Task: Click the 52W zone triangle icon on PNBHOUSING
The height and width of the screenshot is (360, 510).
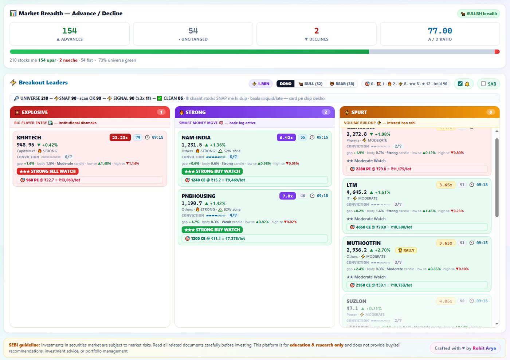Action: [x=220, y=210]
